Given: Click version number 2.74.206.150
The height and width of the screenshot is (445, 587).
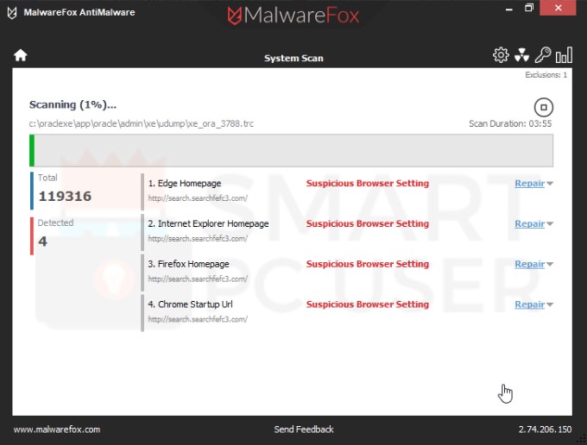Looking at the screenshot, I should 545,429.
